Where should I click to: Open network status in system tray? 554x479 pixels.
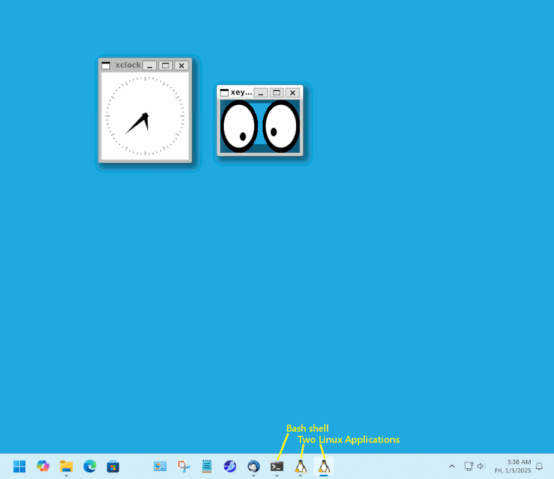coord(468,466)
